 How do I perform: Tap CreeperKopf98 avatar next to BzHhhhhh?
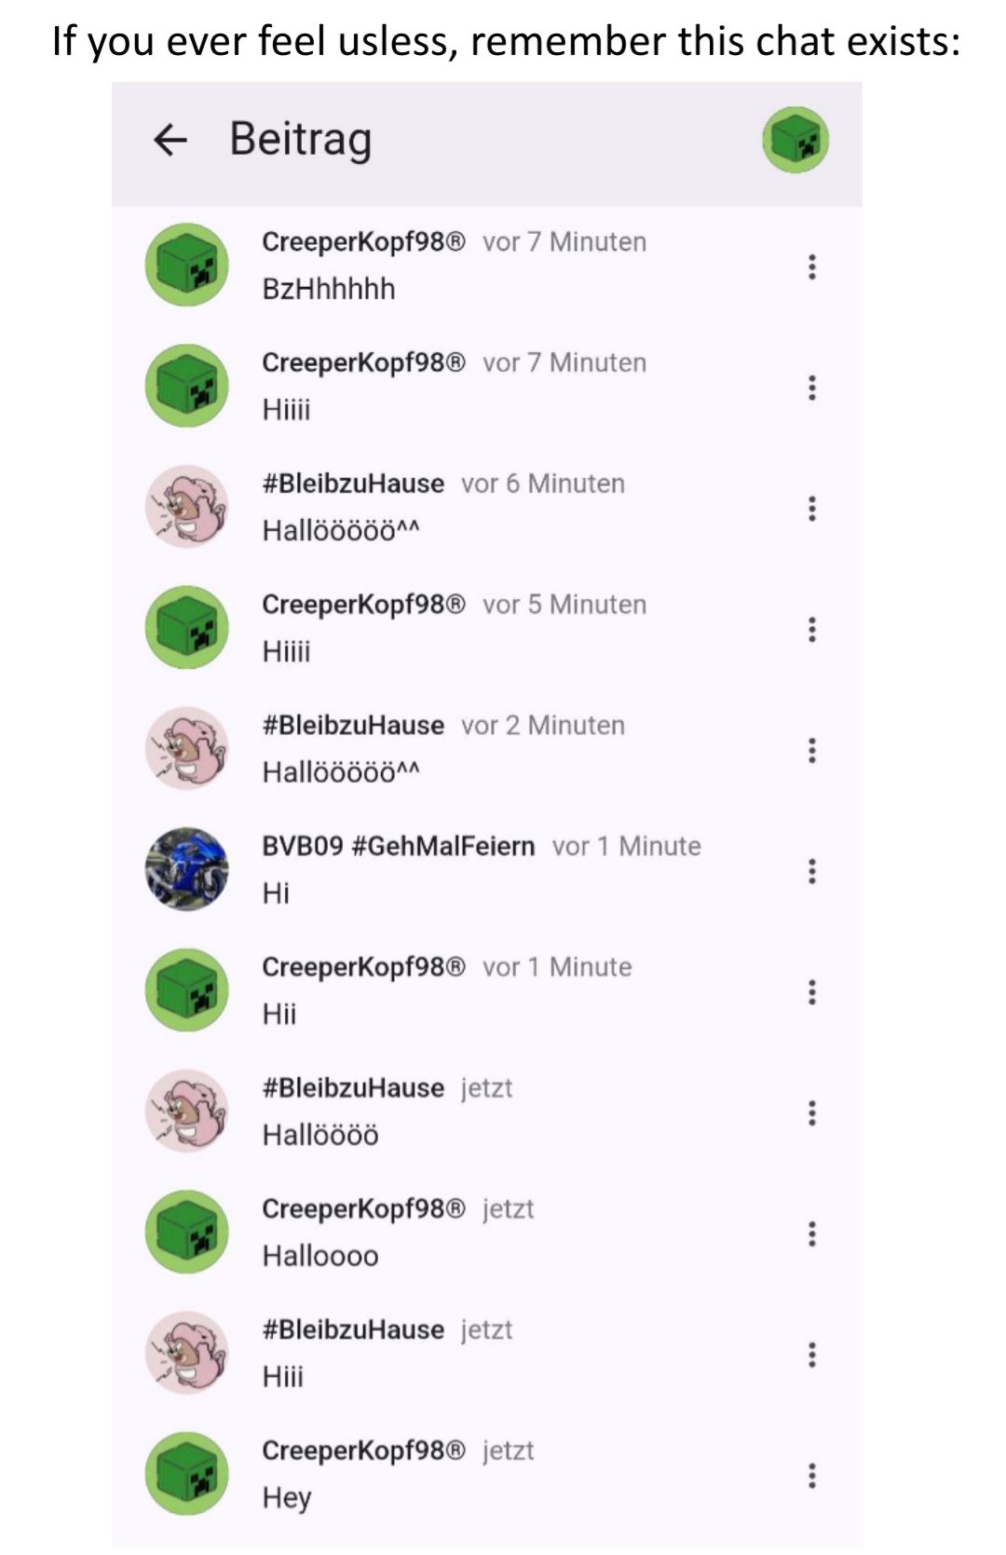186,265
